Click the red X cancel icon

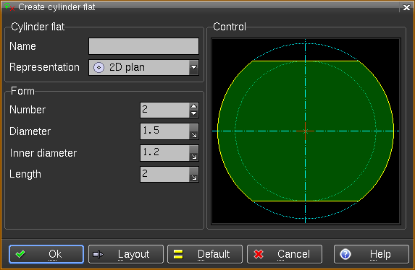259,254
